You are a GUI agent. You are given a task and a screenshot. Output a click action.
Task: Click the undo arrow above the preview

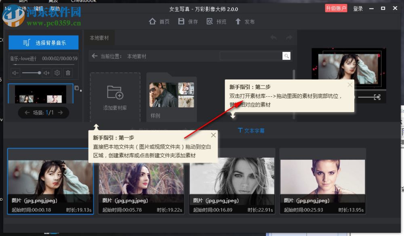[x=273, y=37]
